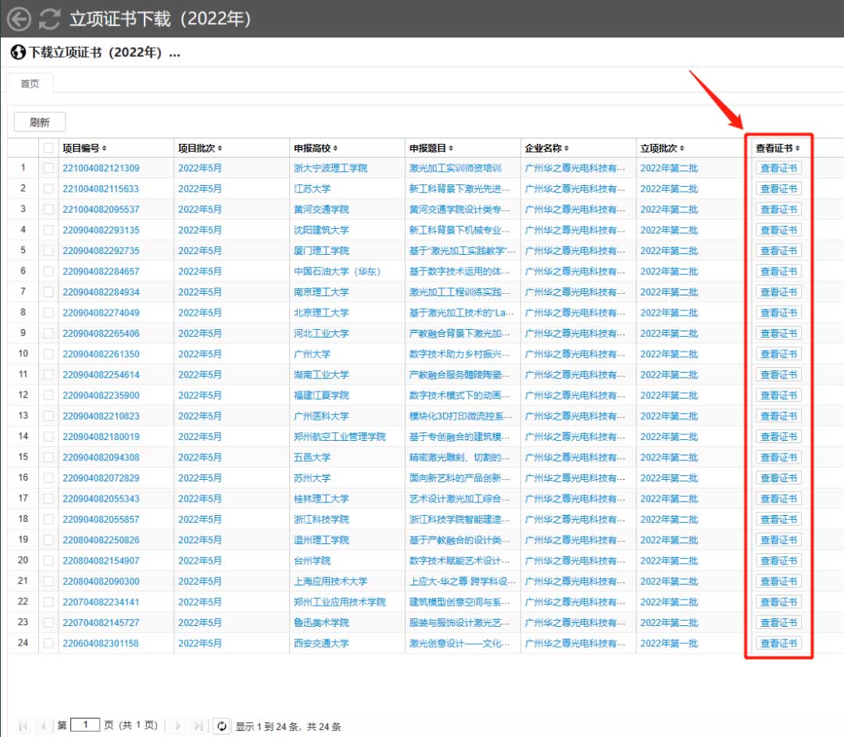Click the pager refresh icon at bottom

point(222,726)
